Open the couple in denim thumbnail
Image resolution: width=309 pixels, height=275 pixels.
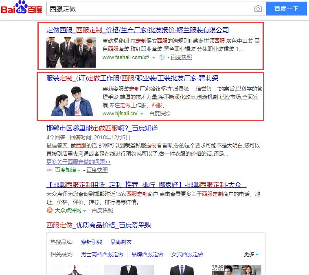click(x=71, y=100)
